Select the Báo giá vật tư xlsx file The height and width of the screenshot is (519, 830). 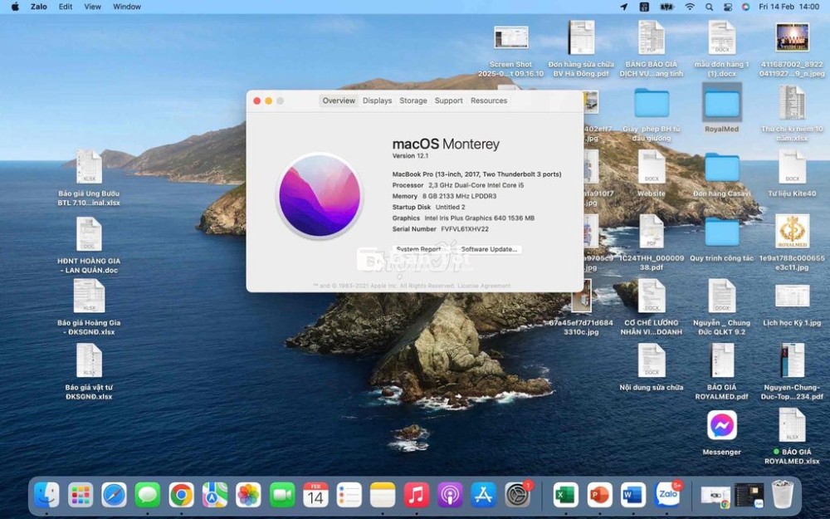(x=89, y=370)
